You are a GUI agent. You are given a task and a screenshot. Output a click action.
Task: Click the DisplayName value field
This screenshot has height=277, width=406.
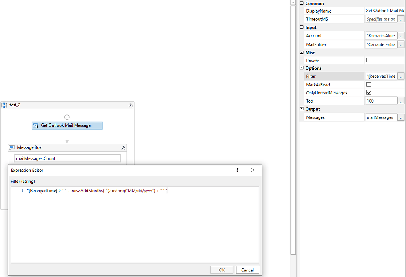point(384,11)
